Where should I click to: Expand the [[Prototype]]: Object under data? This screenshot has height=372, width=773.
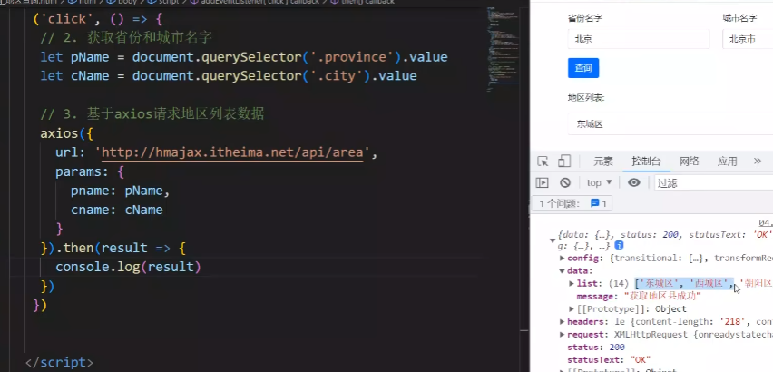(x=572, y=308)
